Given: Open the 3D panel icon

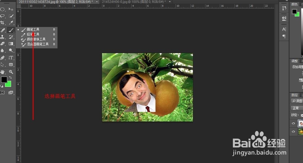Looking at the screenshot, I should [x=284, y=18].
